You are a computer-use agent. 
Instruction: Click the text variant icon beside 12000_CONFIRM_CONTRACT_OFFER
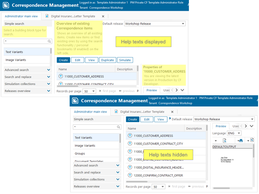[130, 175]
